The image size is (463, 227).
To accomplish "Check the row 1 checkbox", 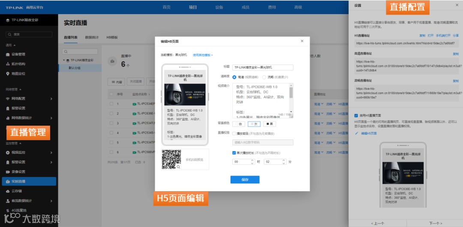I will pos(111,104).
